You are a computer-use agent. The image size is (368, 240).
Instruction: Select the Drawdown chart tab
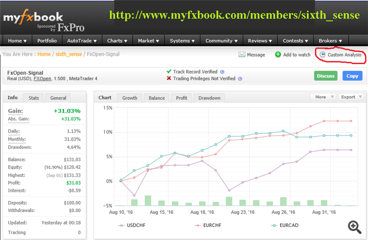coord(209,98)
